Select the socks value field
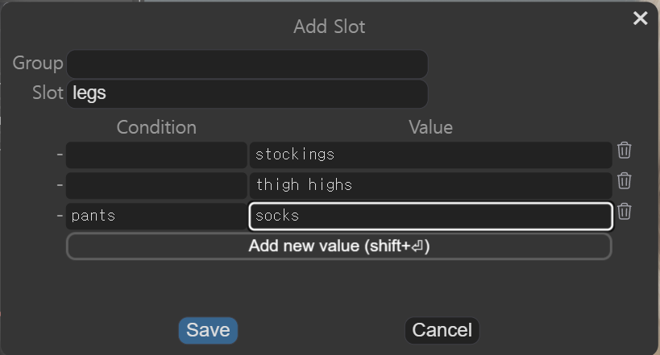This screenshot has width=660, height=355. pyautogui.click(x=430, y=217)
